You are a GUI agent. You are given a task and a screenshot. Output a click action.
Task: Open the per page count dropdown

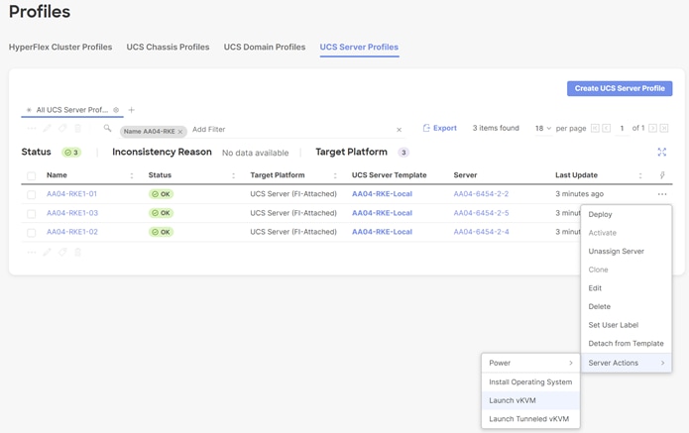(543, 128)
